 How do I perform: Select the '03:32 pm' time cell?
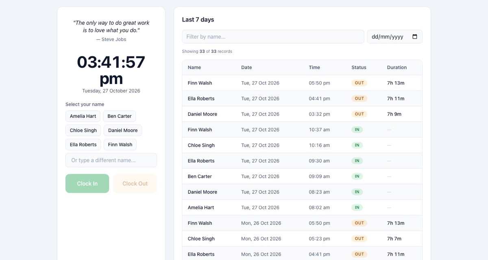(319, 114)
